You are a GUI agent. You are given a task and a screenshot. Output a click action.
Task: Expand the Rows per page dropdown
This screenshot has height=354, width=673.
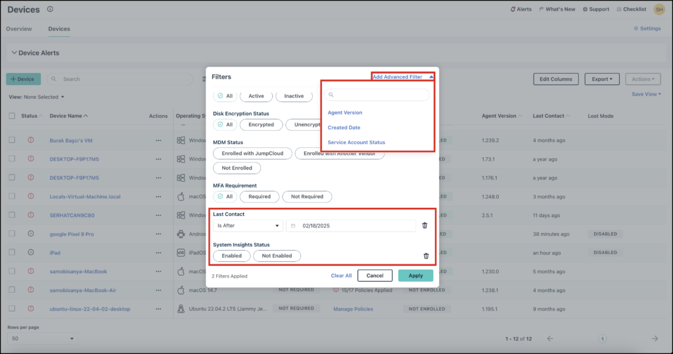click(42, 338)
